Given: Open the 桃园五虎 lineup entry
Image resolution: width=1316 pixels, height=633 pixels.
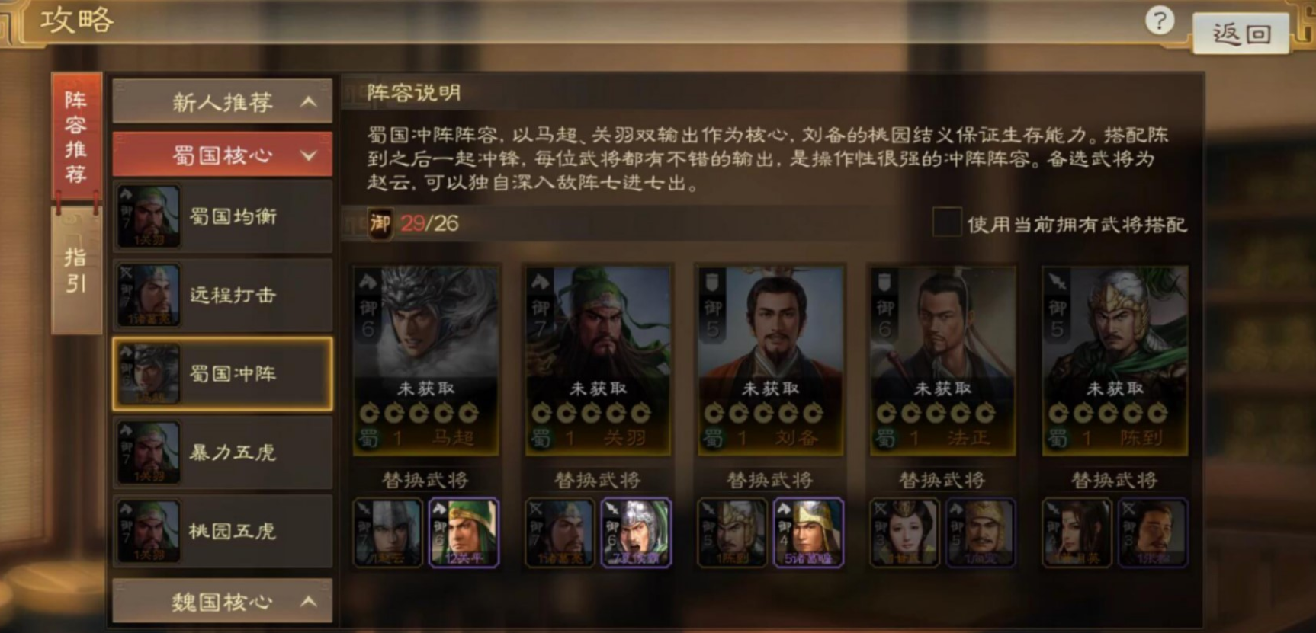Looking at the screenshot, I should coord(223,531).
